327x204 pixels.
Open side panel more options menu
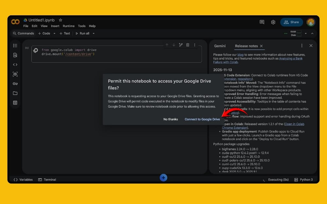pos(301,46)
